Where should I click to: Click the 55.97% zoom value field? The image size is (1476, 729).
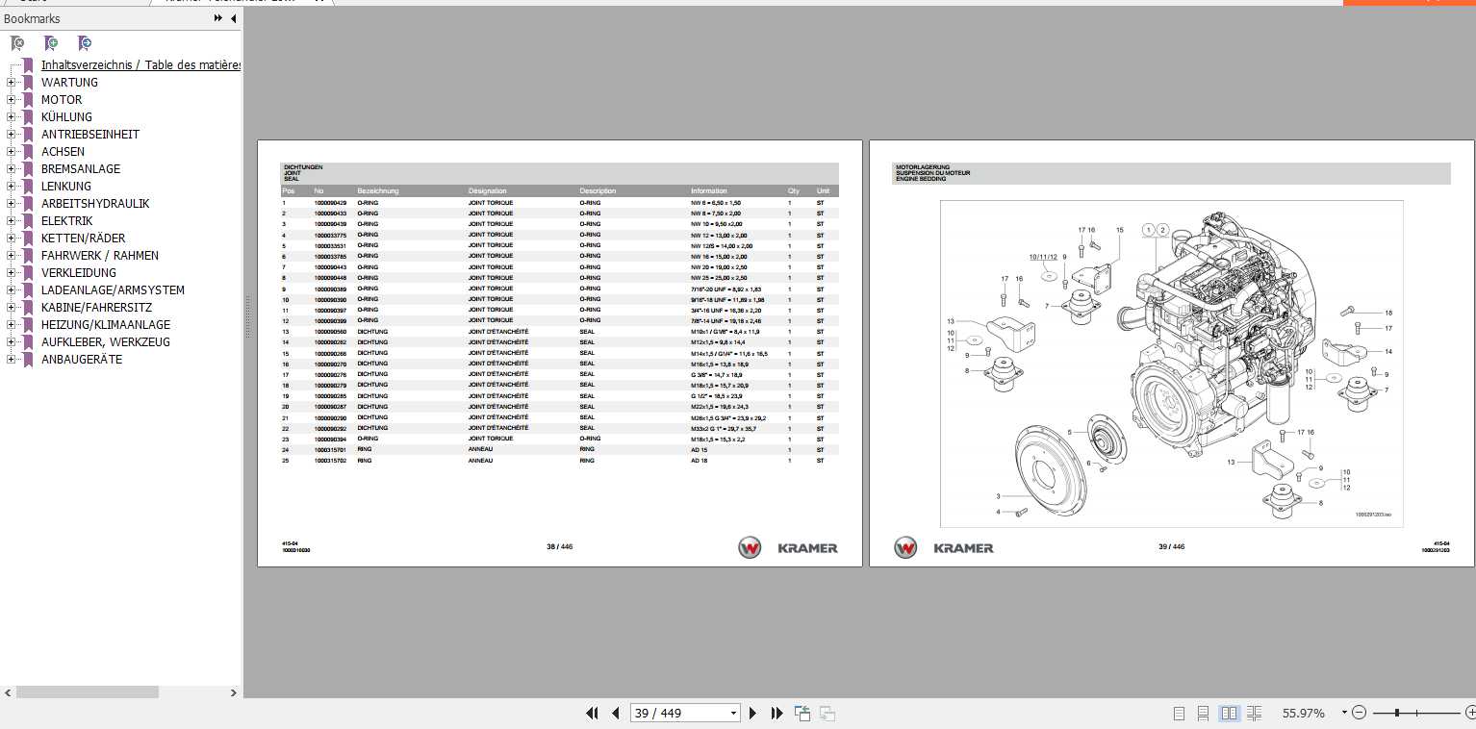pyautogui.click(x=1304, y=714)
